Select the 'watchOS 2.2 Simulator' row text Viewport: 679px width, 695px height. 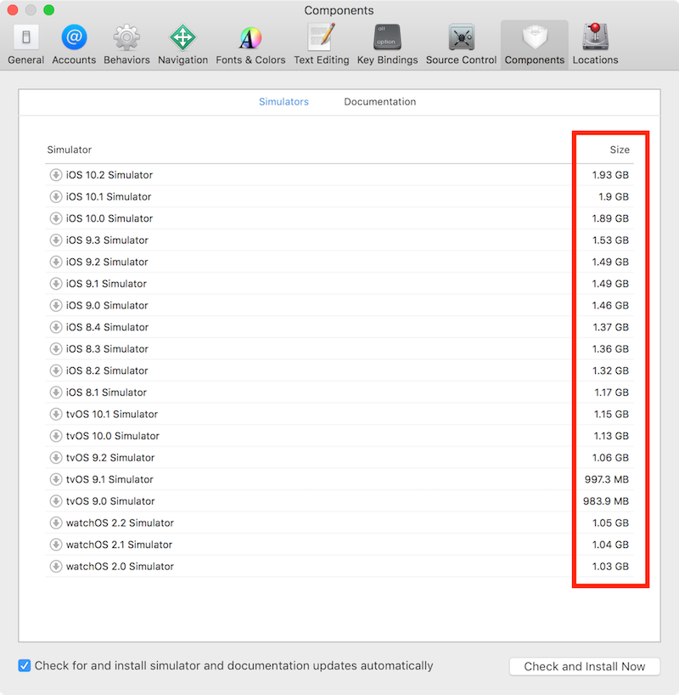tap(120, 523)
